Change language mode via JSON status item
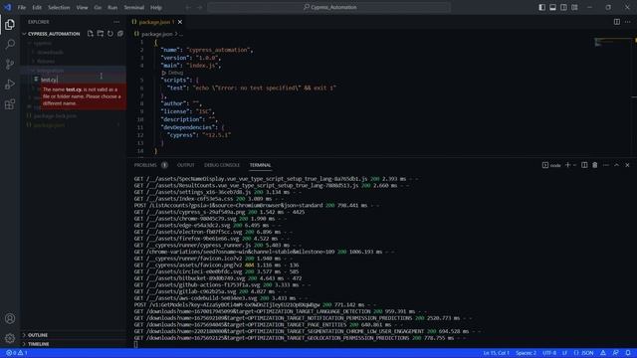This screenshot has width=637, height=358. coord(584,353)
